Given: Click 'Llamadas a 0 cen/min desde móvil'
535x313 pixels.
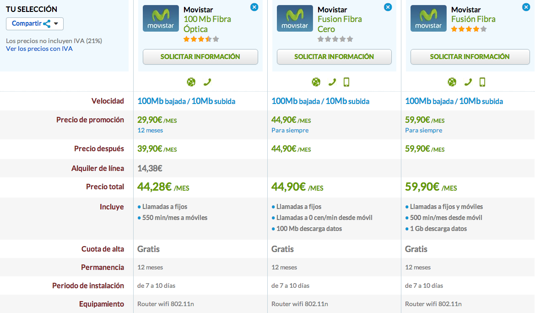Looking at the screenshot, I should pos(324,218).
